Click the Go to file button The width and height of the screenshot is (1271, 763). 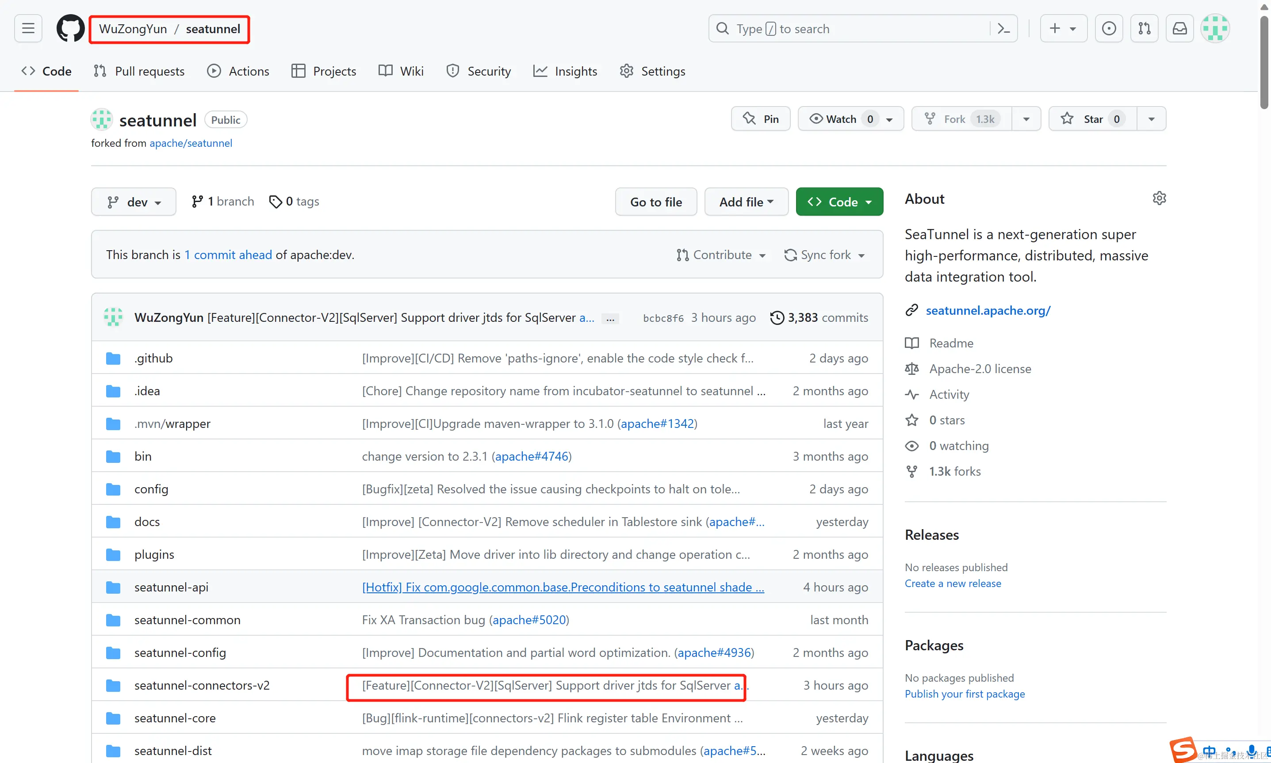(x=656, y=202)
